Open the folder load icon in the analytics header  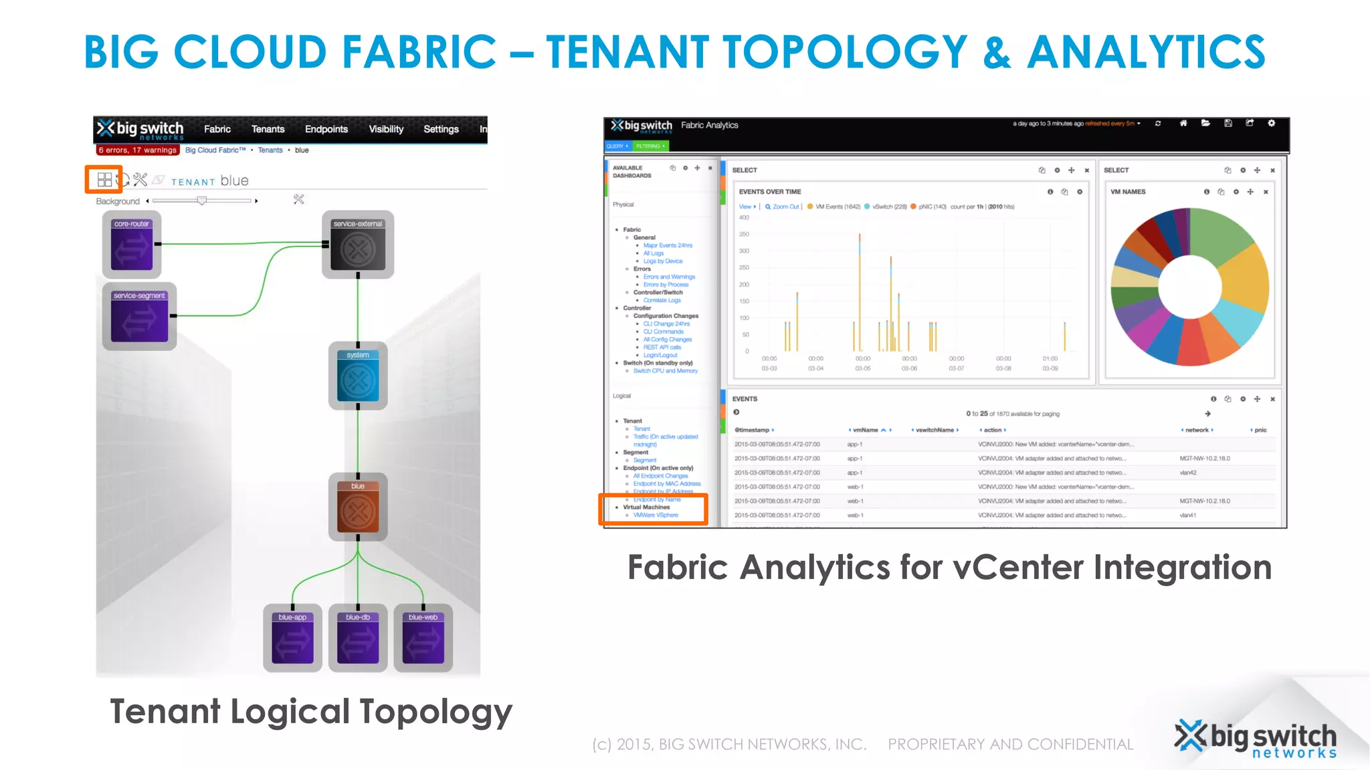(x=1205, y=124)
